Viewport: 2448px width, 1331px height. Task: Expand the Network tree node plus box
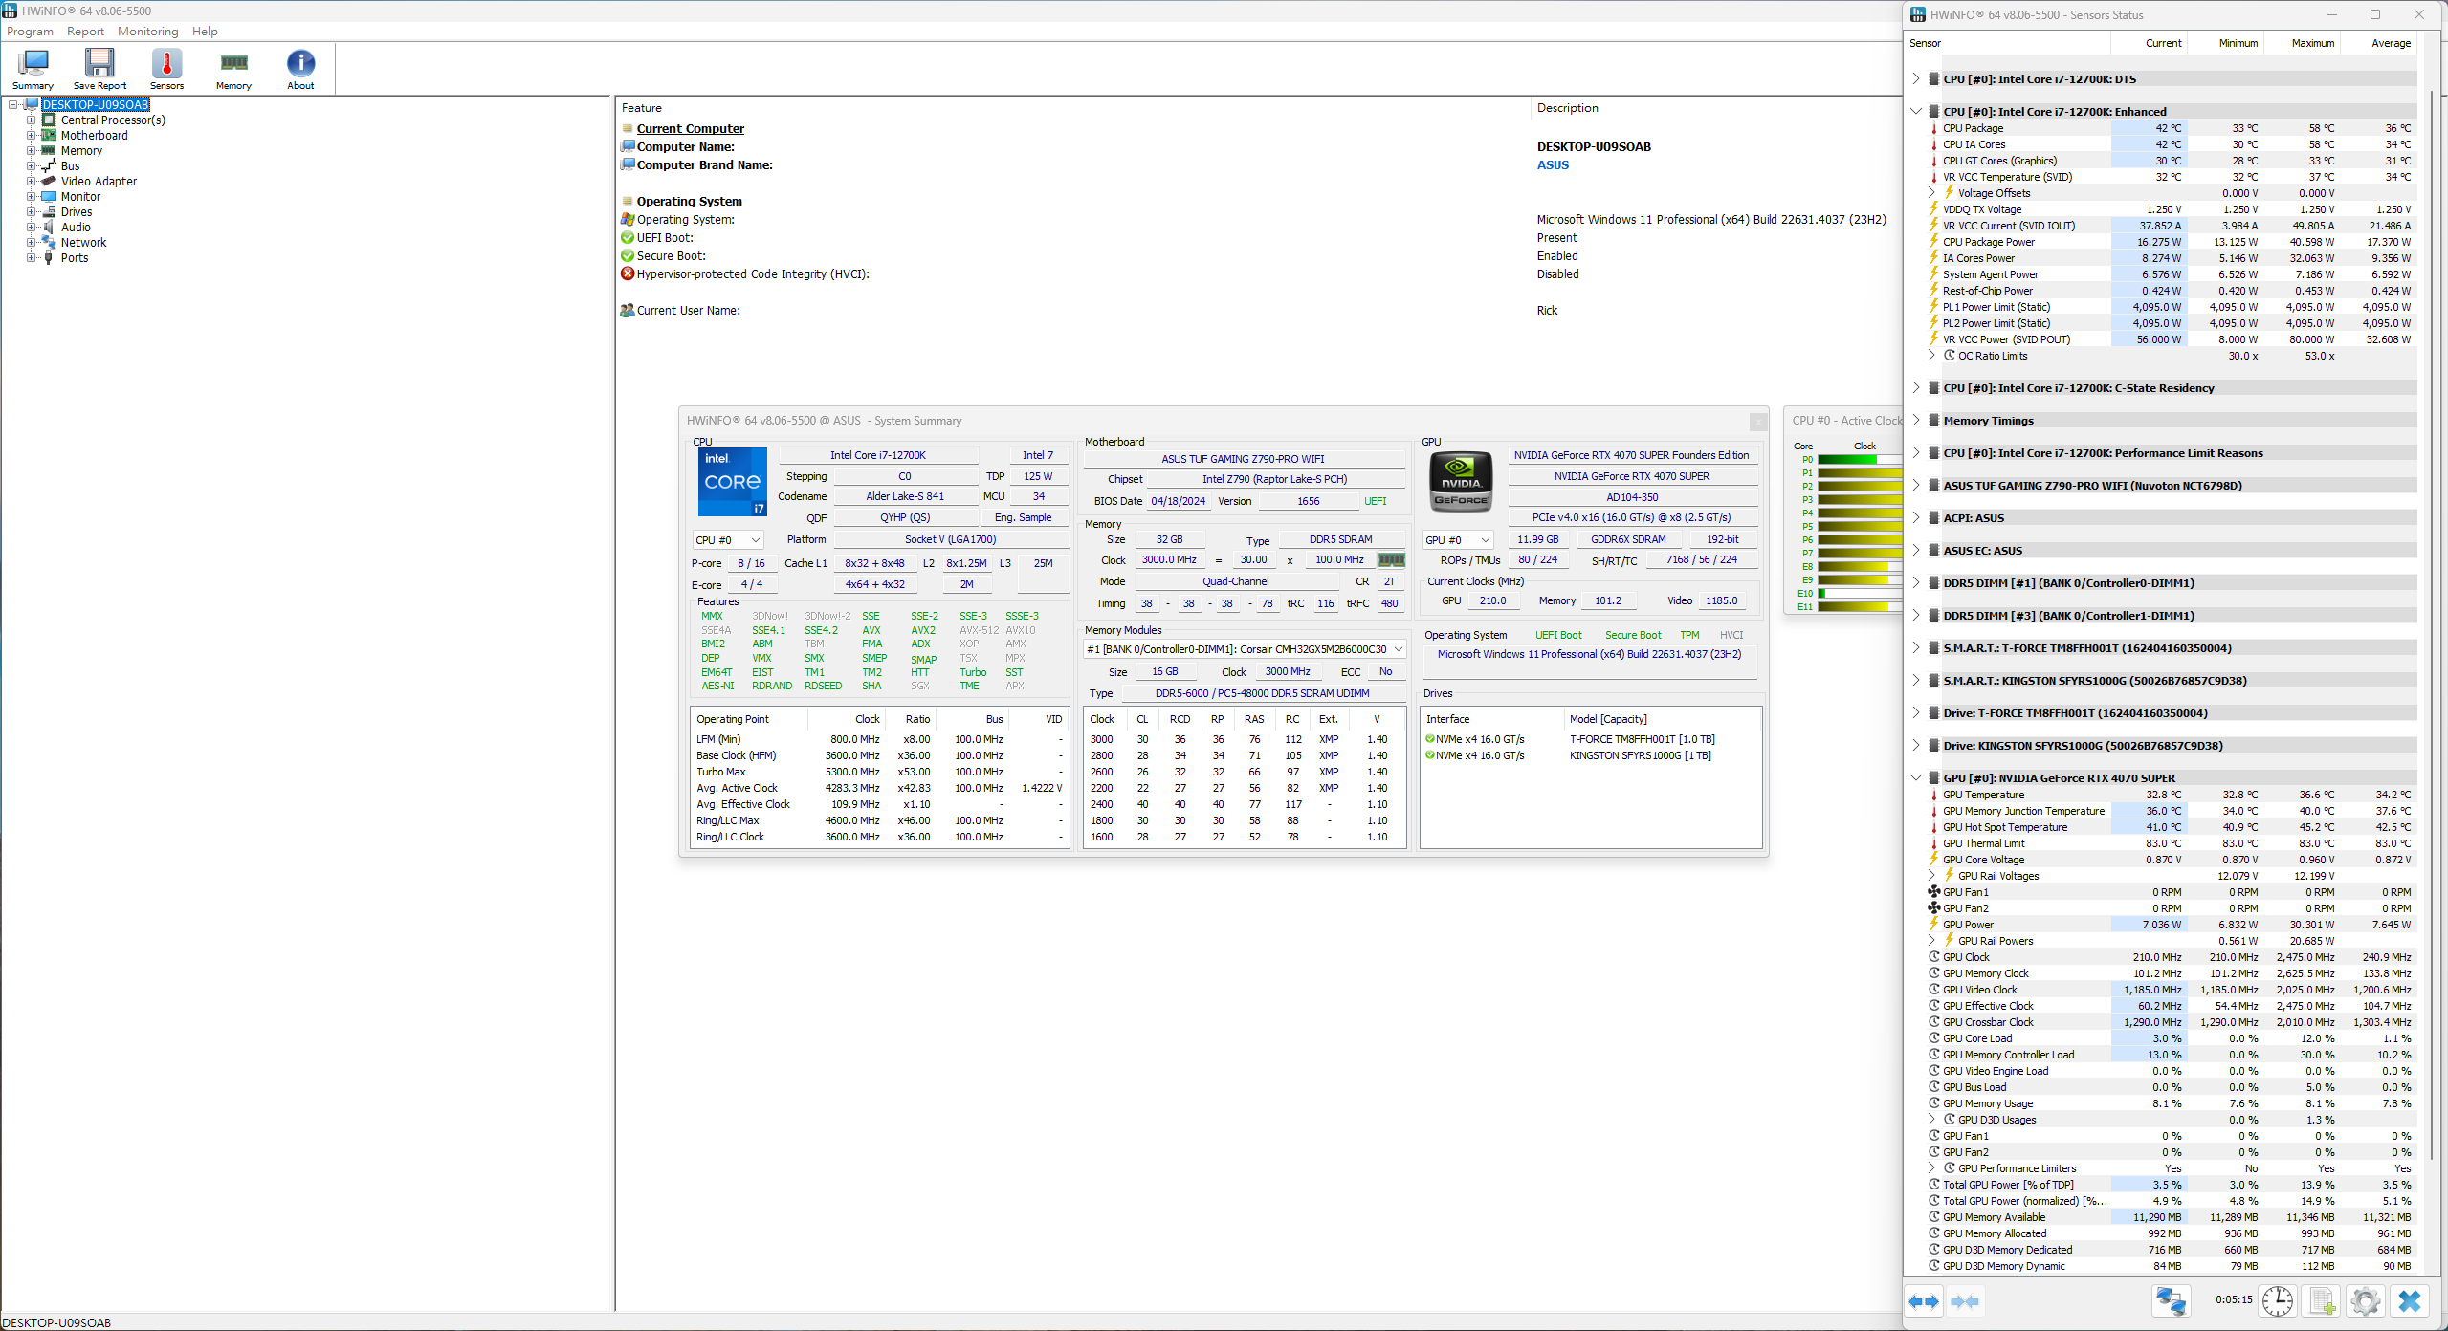[31, 243]
